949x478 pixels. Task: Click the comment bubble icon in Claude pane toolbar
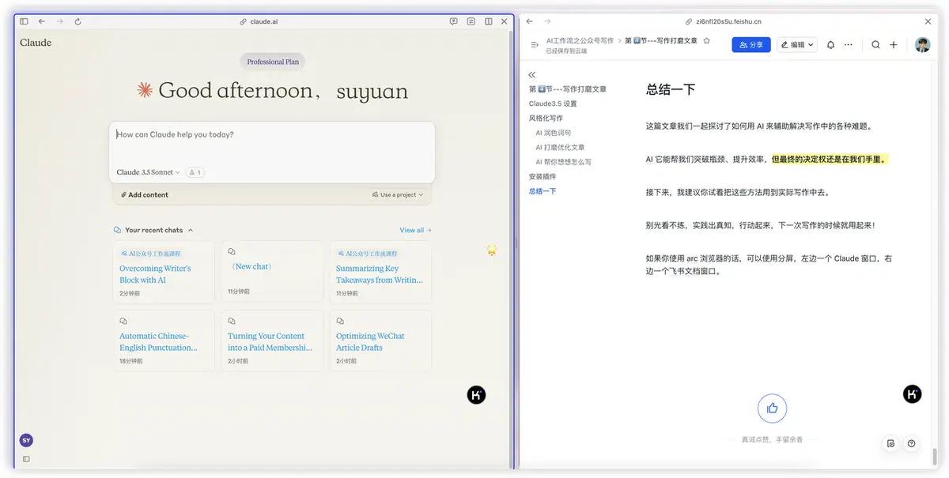pyautogui.click(x=453, y=21)
